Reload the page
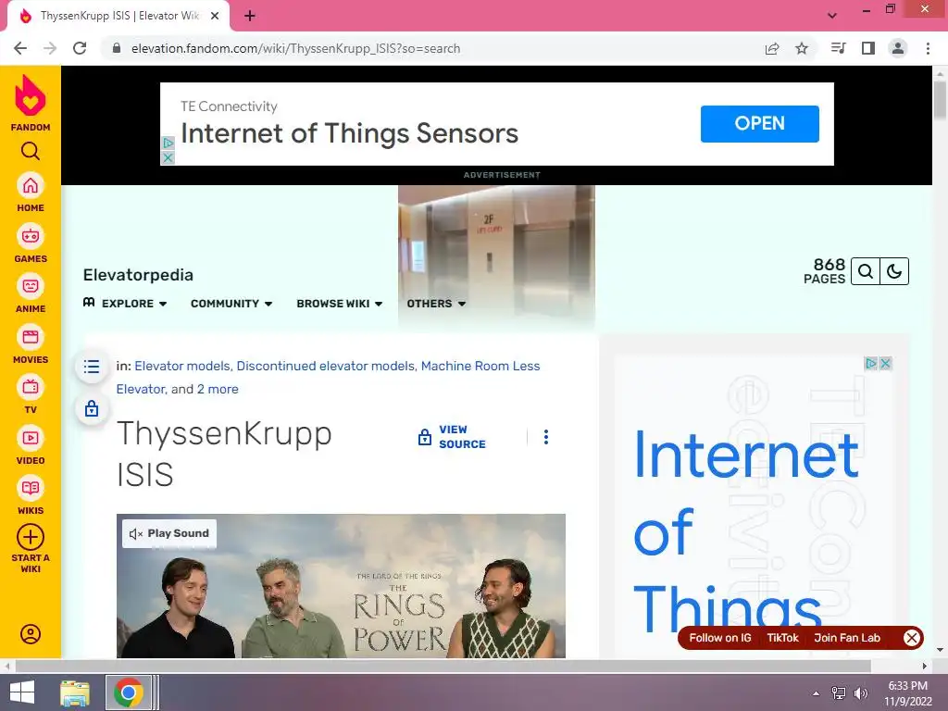948x711 pixels. point(80,48)
